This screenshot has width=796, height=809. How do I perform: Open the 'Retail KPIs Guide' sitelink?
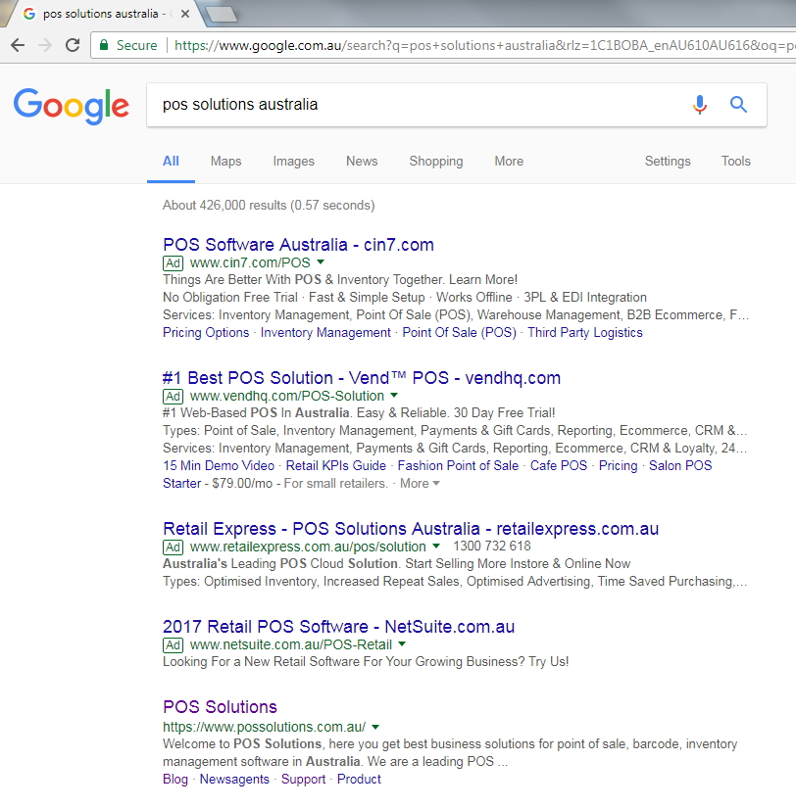[336, 465]
